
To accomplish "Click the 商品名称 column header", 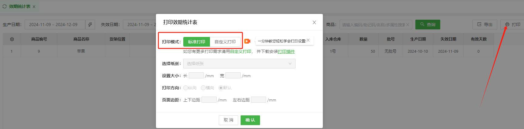I will 81,39.
